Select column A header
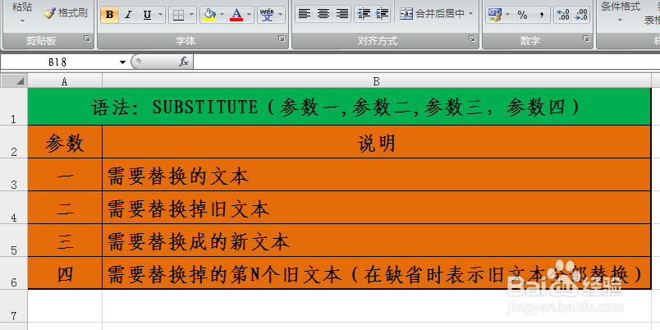This screenshot has width=660, height=330. coord(65,81)
